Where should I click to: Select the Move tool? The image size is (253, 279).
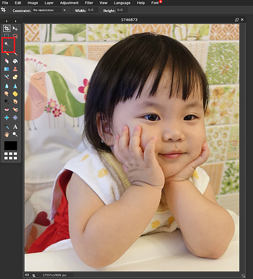click(x=15, y=28)
